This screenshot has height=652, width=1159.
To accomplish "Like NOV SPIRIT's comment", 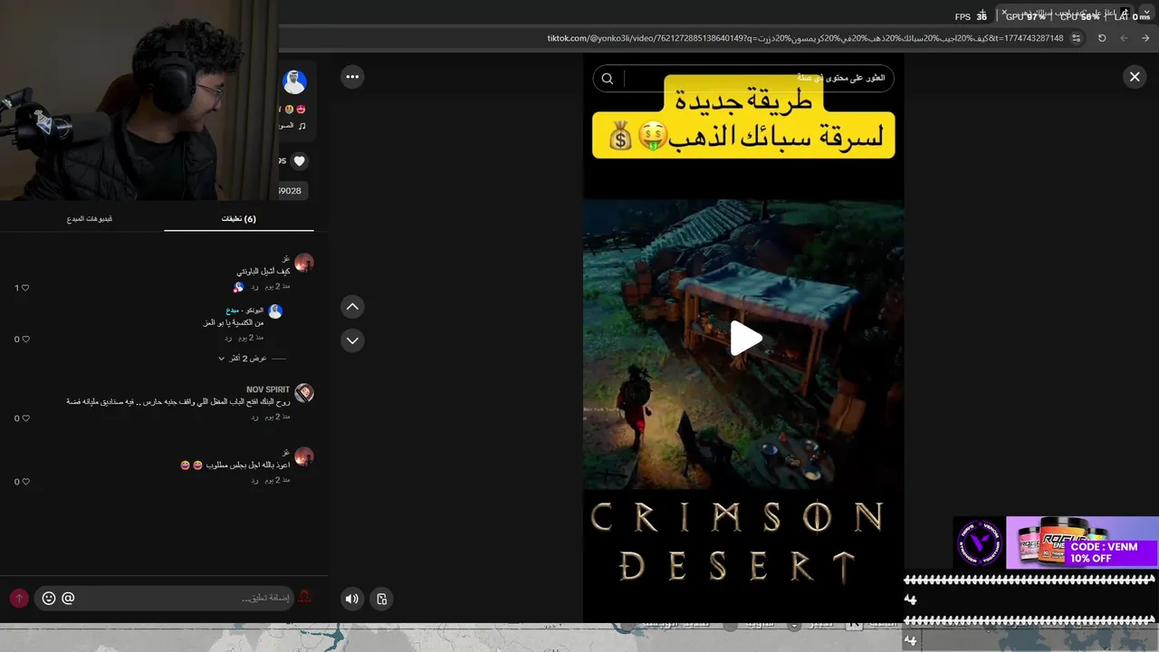I will point(25,418).
